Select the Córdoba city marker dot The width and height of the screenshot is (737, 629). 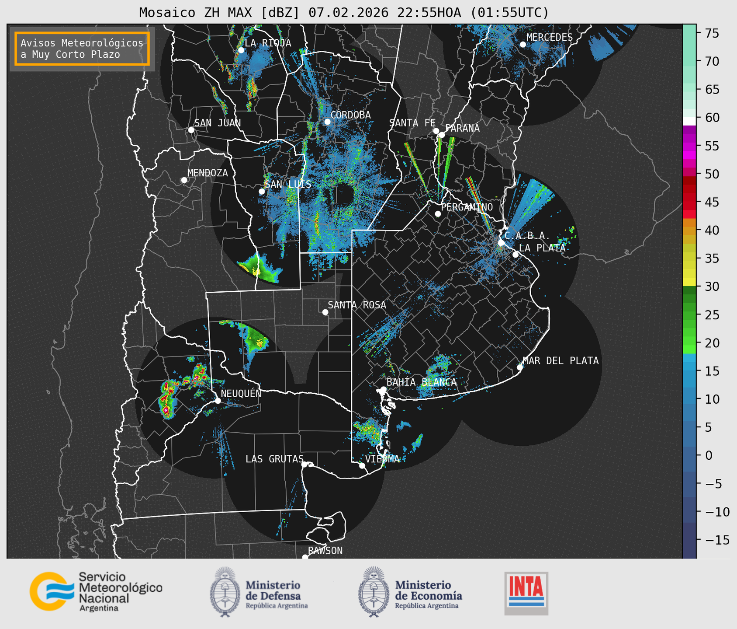pyautogui.click(x=328, y=122)
